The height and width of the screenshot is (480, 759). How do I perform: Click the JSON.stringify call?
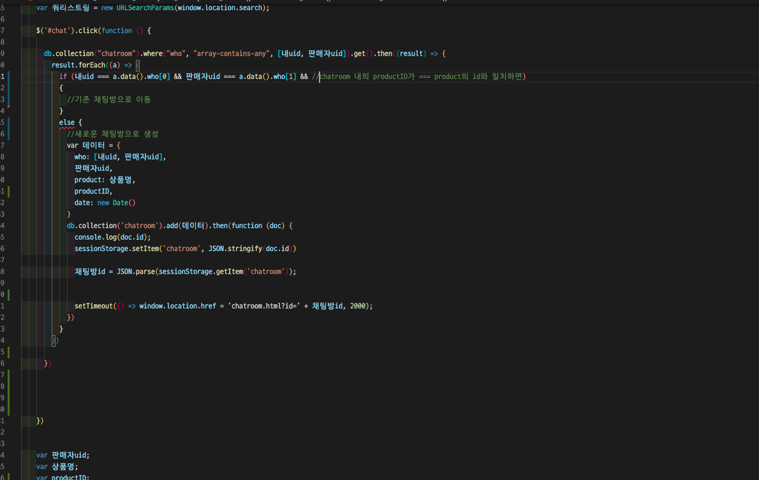click(235, 249)
